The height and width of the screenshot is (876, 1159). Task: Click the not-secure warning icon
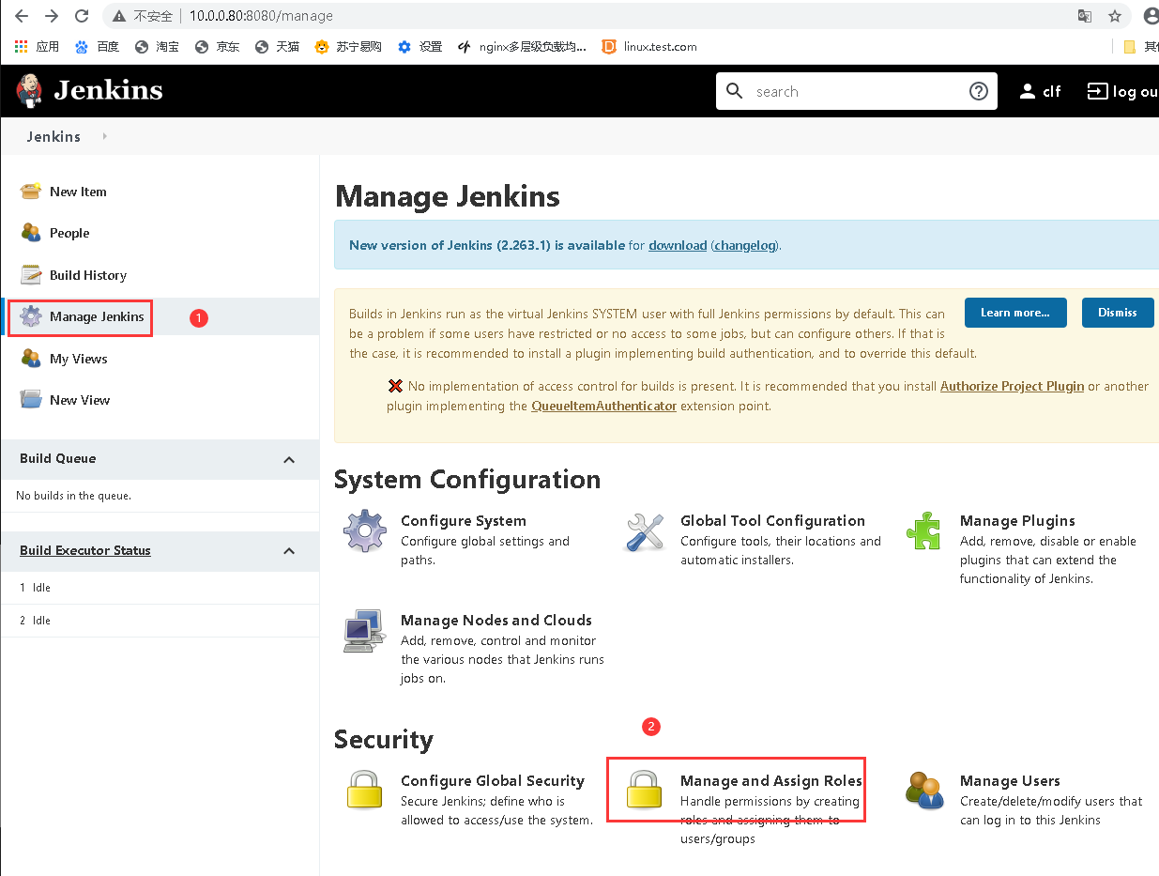tap(120, 16)
